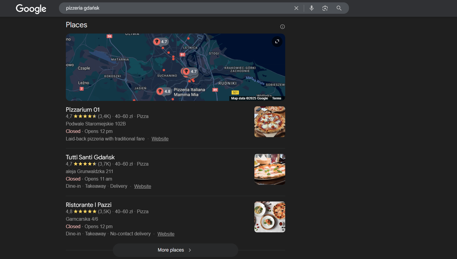This screenshot has width=457, height=259.
Task: Click road 89 marker on map
Action: 215,90
